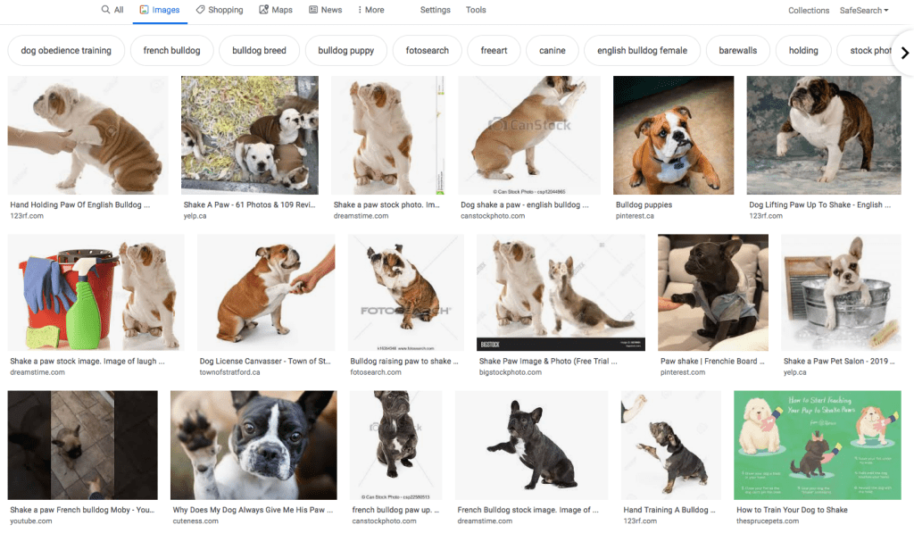Open the 'Why Does My Dog Always Give Me His Paw' image

pos(253,445)
